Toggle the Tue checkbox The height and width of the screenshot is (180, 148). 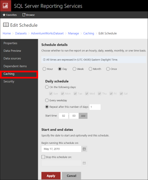[75, 94]
